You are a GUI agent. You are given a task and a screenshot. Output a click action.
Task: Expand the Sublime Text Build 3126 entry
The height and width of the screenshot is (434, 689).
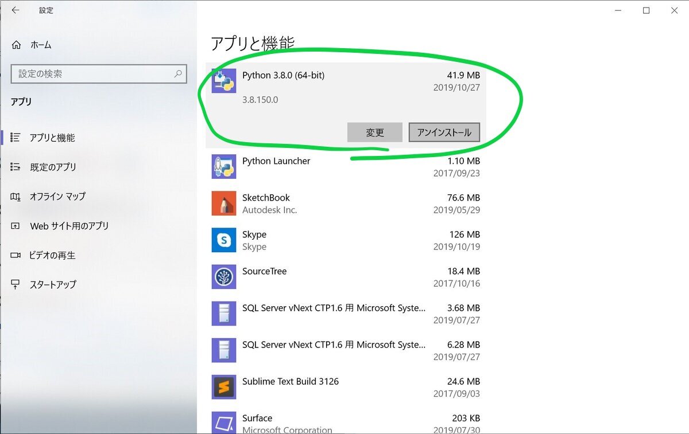pos(344,387)
